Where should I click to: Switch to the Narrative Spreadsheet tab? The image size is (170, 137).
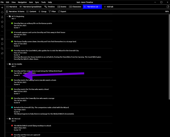point(30,7)
